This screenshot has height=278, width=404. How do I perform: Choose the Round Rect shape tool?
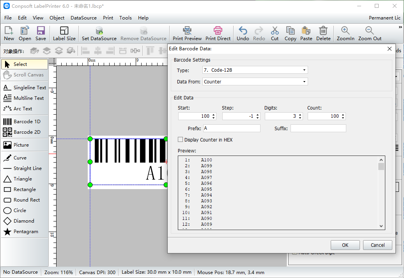coord(25,200)
